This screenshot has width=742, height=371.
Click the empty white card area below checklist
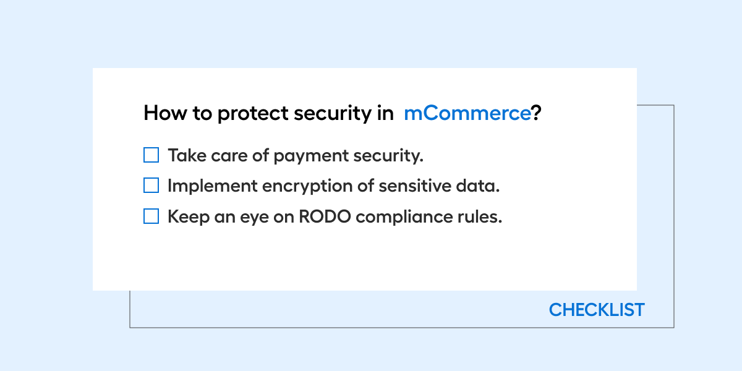tap(365, 260)
